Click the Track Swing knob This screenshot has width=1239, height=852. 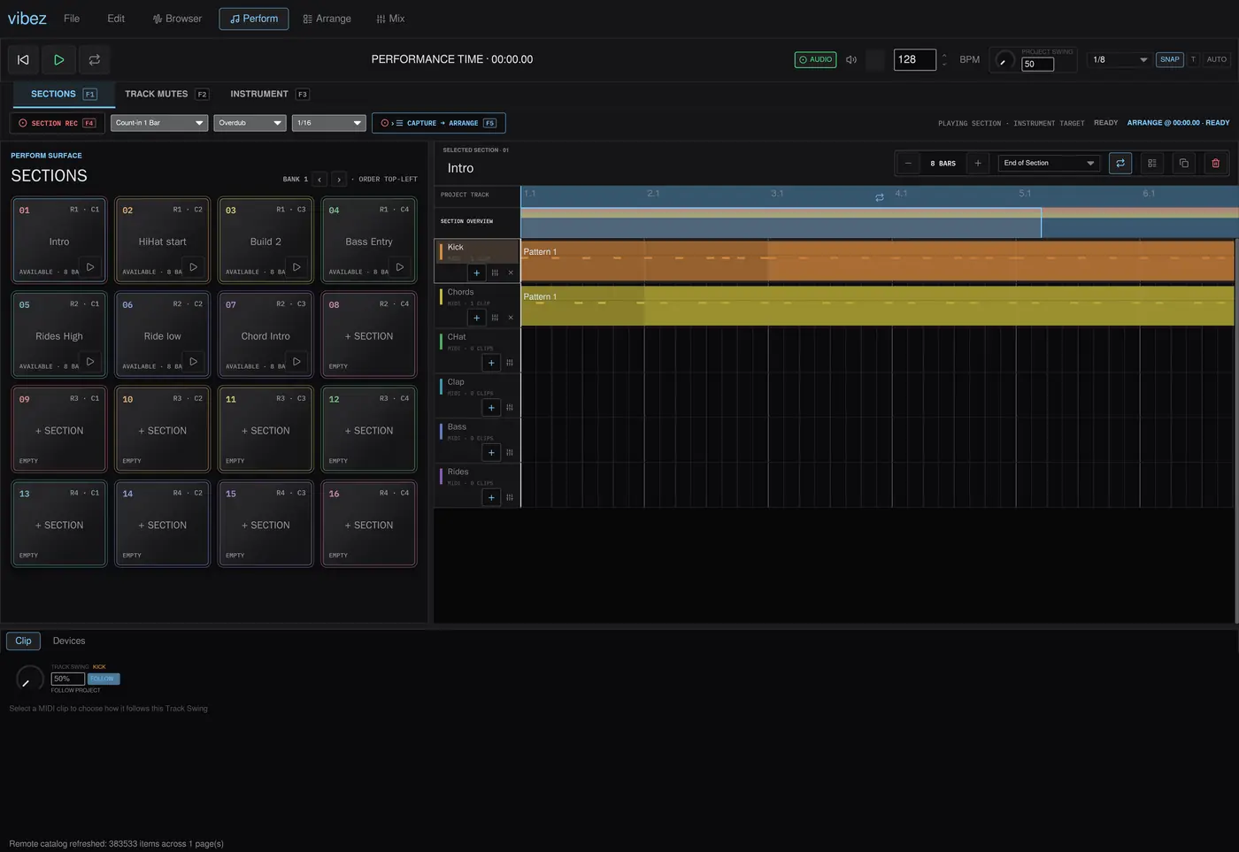tap(29, 679)
